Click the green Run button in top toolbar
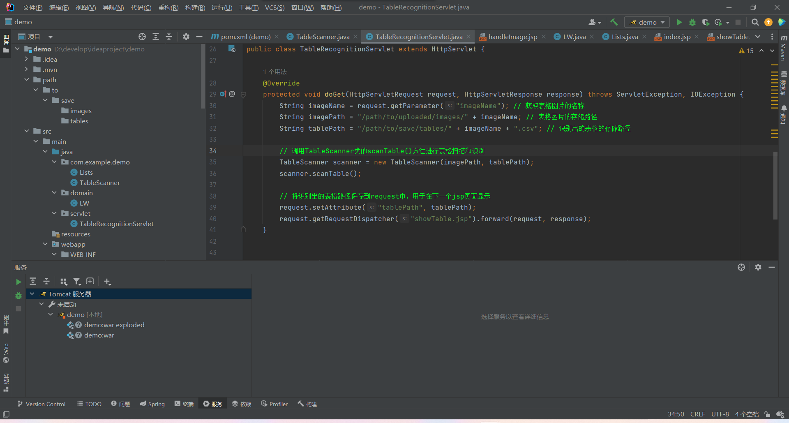 pos(679,22)
